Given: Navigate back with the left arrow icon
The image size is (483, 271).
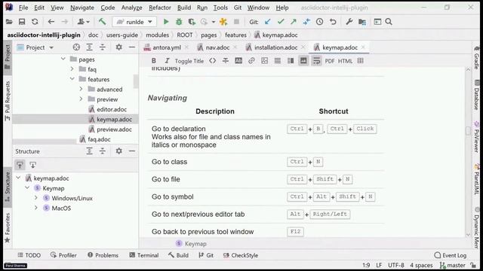Looking at the screenshot, I should [x=51, y=22].
